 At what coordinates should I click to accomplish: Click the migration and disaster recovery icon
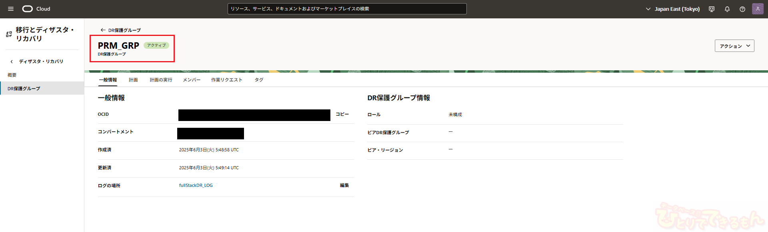(x=9, y=34)
